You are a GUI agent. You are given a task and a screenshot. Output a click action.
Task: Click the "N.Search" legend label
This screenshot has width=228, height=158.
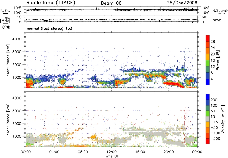click(x=220, y=11)
